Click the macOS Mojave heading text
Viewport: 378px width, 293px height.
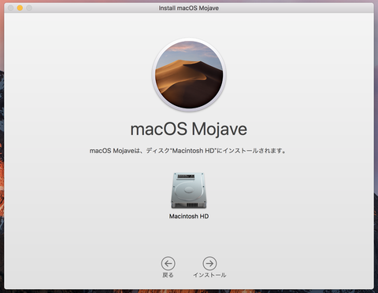(189, 130)
